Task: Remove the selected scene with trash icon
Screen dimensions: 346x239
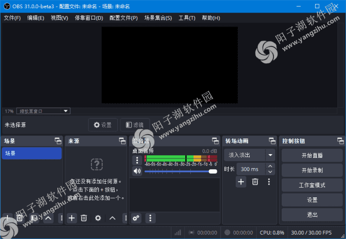Action: [19, 218]
